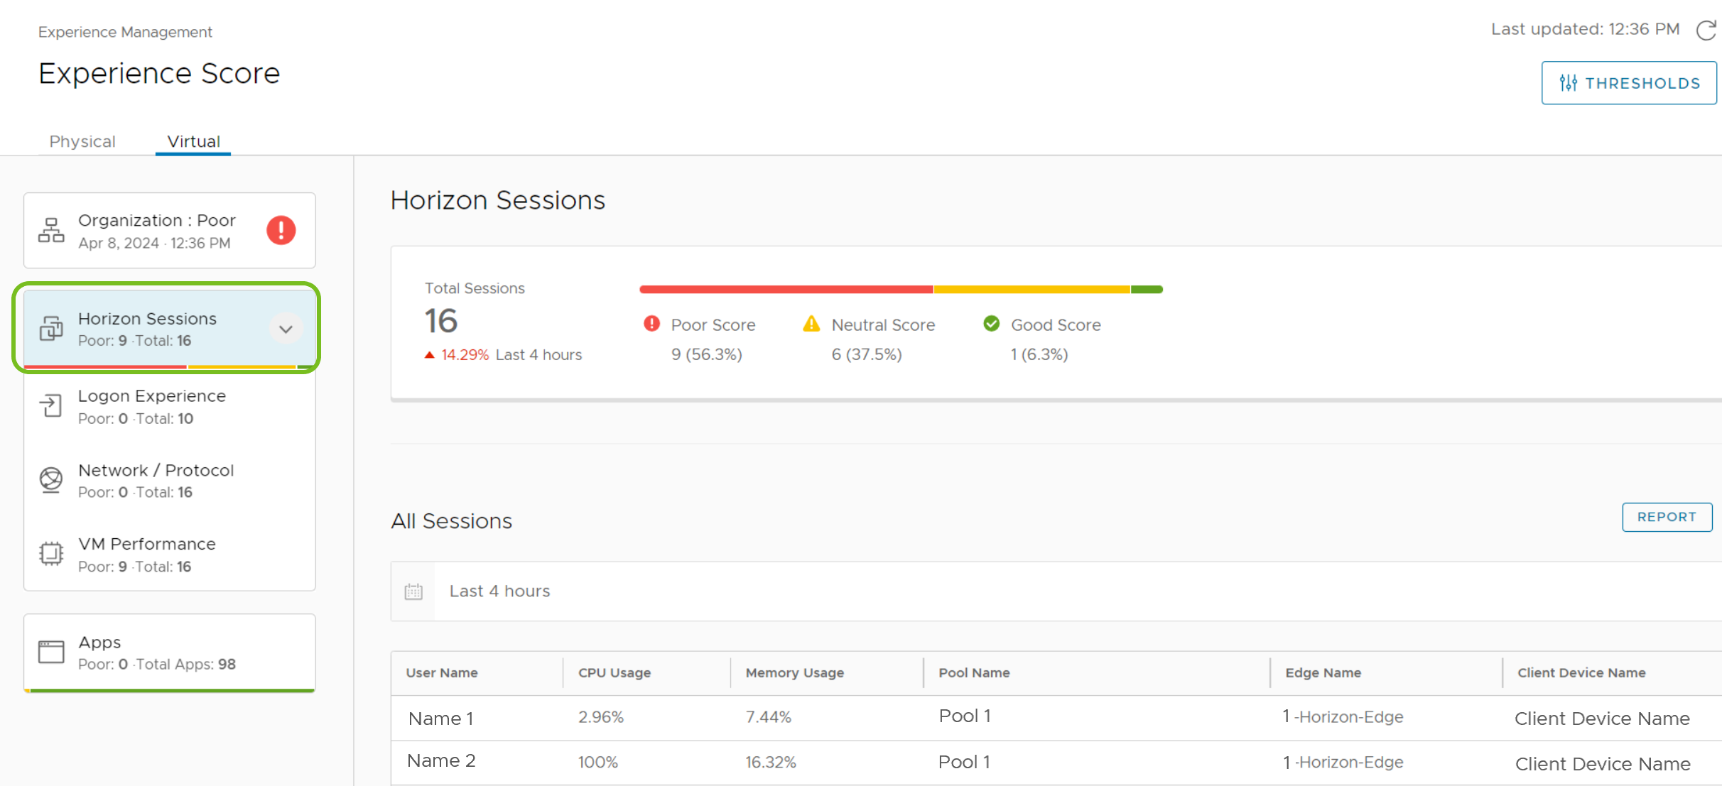Sort by Edge Name column
Screen dimensions: 1722x786
click(x=1323, y=672)
